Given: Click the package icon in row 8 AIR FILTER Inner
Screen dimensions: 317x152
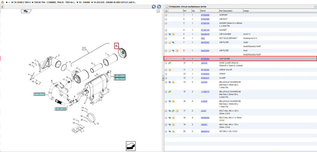Looking at the screenshot, I should 177,51.
